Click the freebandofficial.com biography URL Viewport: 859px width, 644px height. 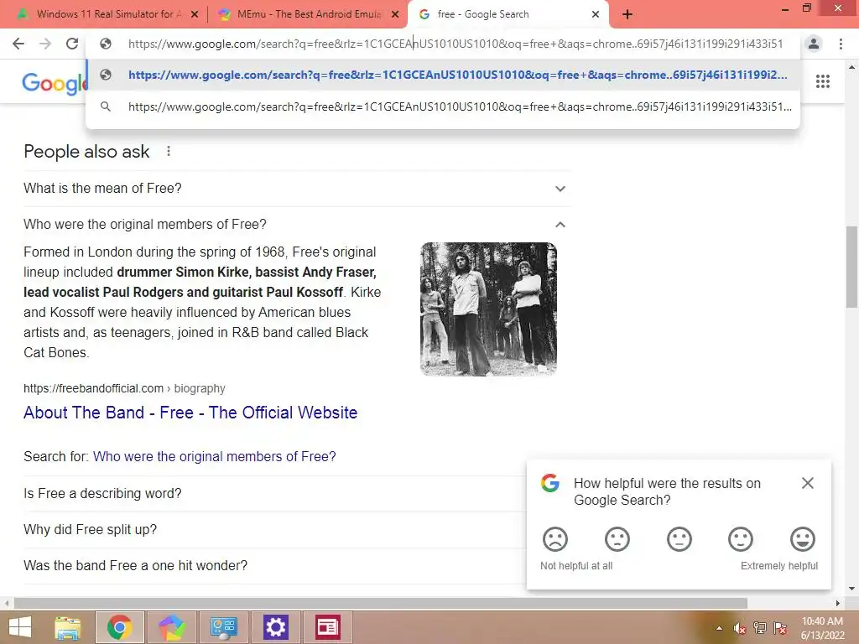coord(124,388)
